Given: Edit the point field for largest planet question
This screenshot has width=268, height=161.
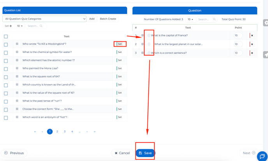Looking at the screenshot, I should [x=238, y=44].
